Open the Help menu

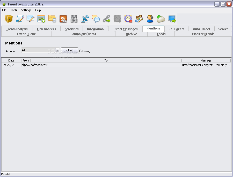[x=38, y=10]
